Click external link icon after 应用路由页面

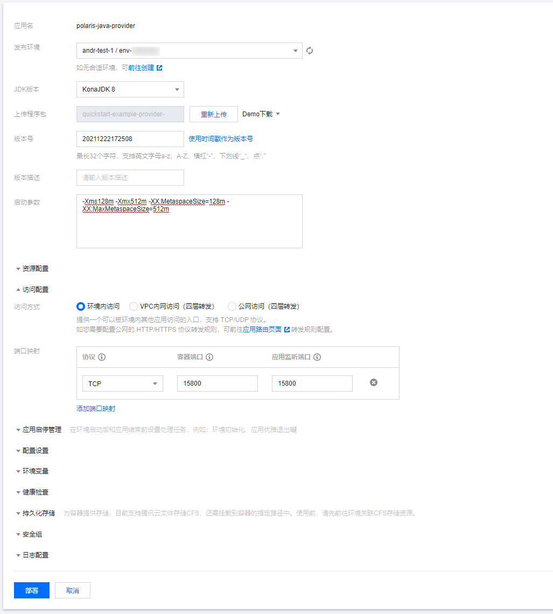(287, 330)
